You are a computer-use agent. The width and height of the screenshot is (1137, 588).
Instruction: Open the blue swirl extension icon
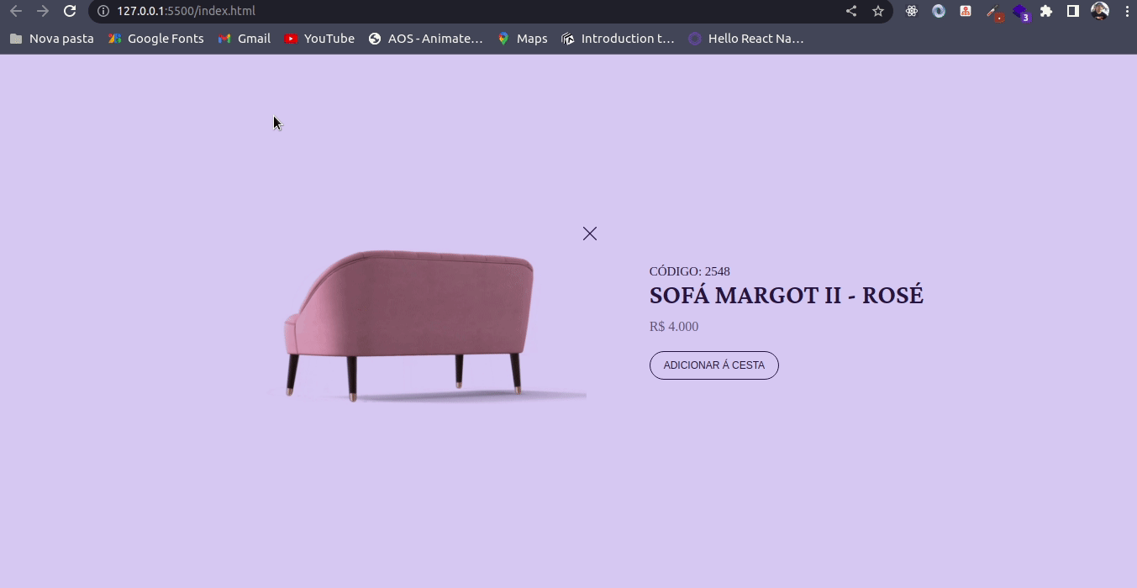click(939, 11)
